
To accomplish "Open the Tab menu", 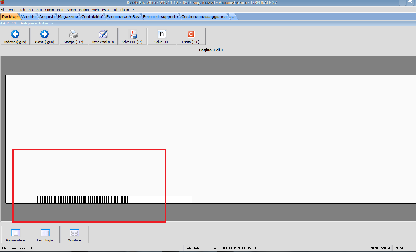I will (x=22, y=10).
